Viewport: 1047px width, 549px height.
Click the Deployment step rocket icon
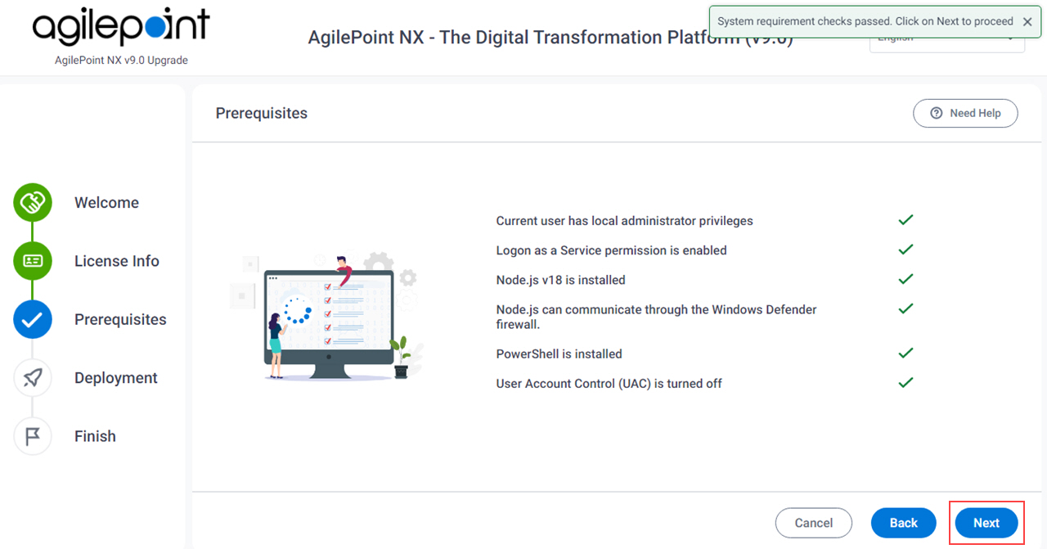(x=33, y=378)
